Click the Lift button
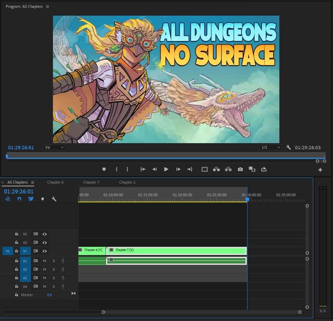This screenshot has width=333, height=321. (x=216, y=169)
